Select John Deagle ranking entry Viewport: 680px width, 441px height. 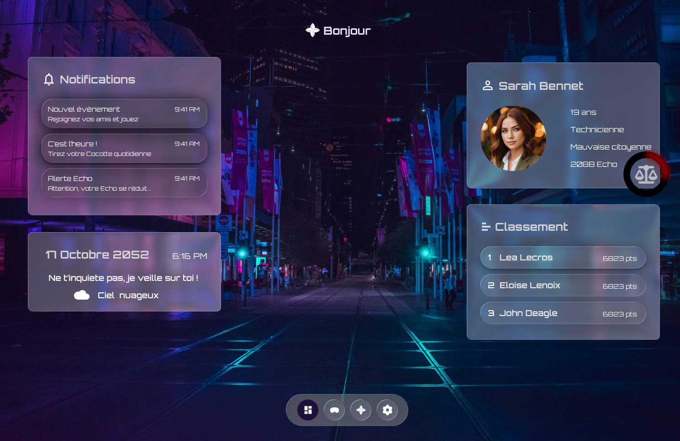(x=563, y=313)
